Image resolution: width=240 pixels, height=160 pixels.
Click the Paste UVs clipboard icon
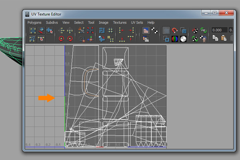223,39
